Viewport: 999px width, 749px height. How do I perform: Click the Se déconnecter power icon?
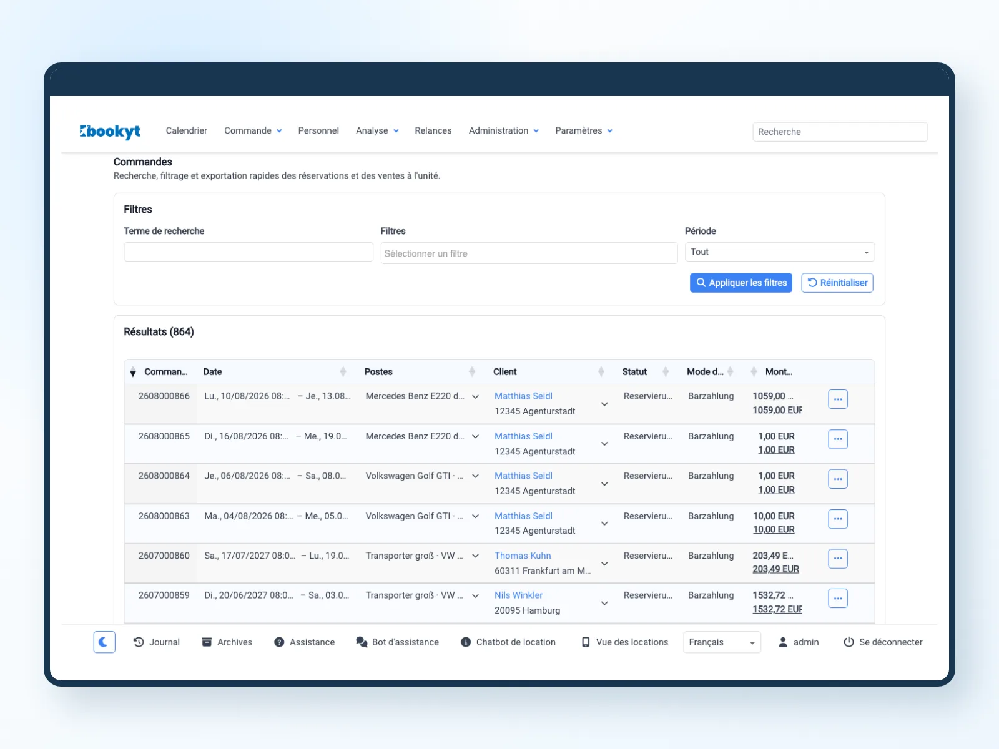tap(849, 642)
